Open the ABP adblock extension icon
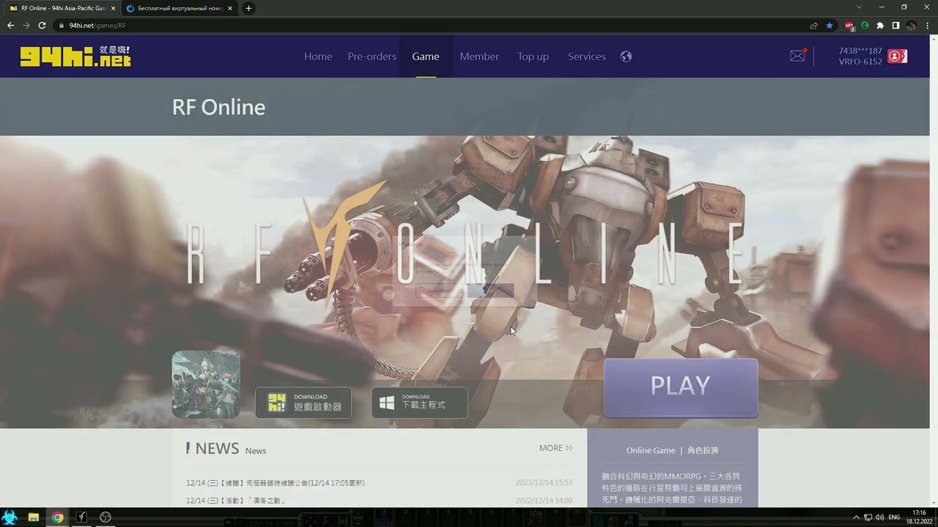Viewport: 938px width, 527px height. click(x=849, y=25)
